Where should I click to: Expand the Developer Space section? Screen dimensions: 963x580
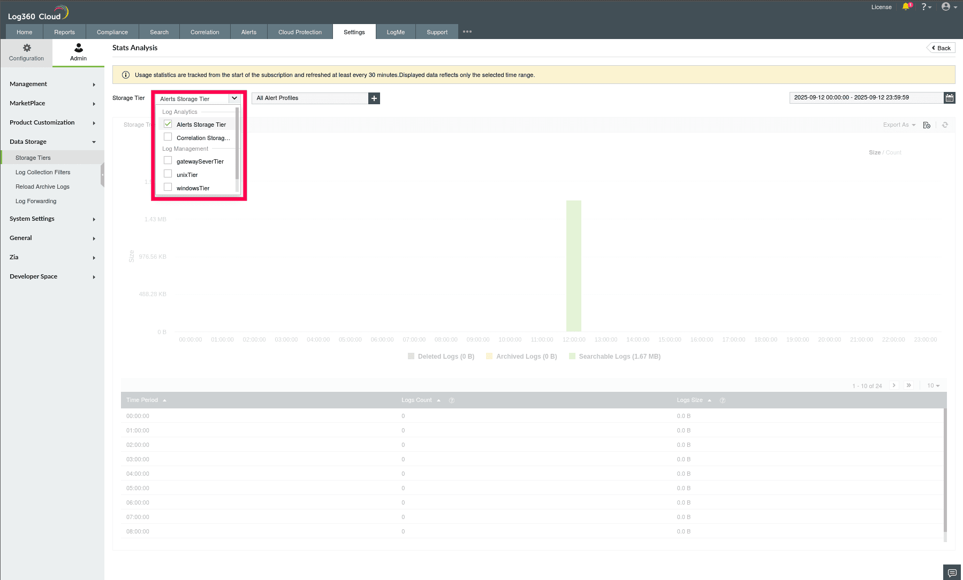pos(52,277)
